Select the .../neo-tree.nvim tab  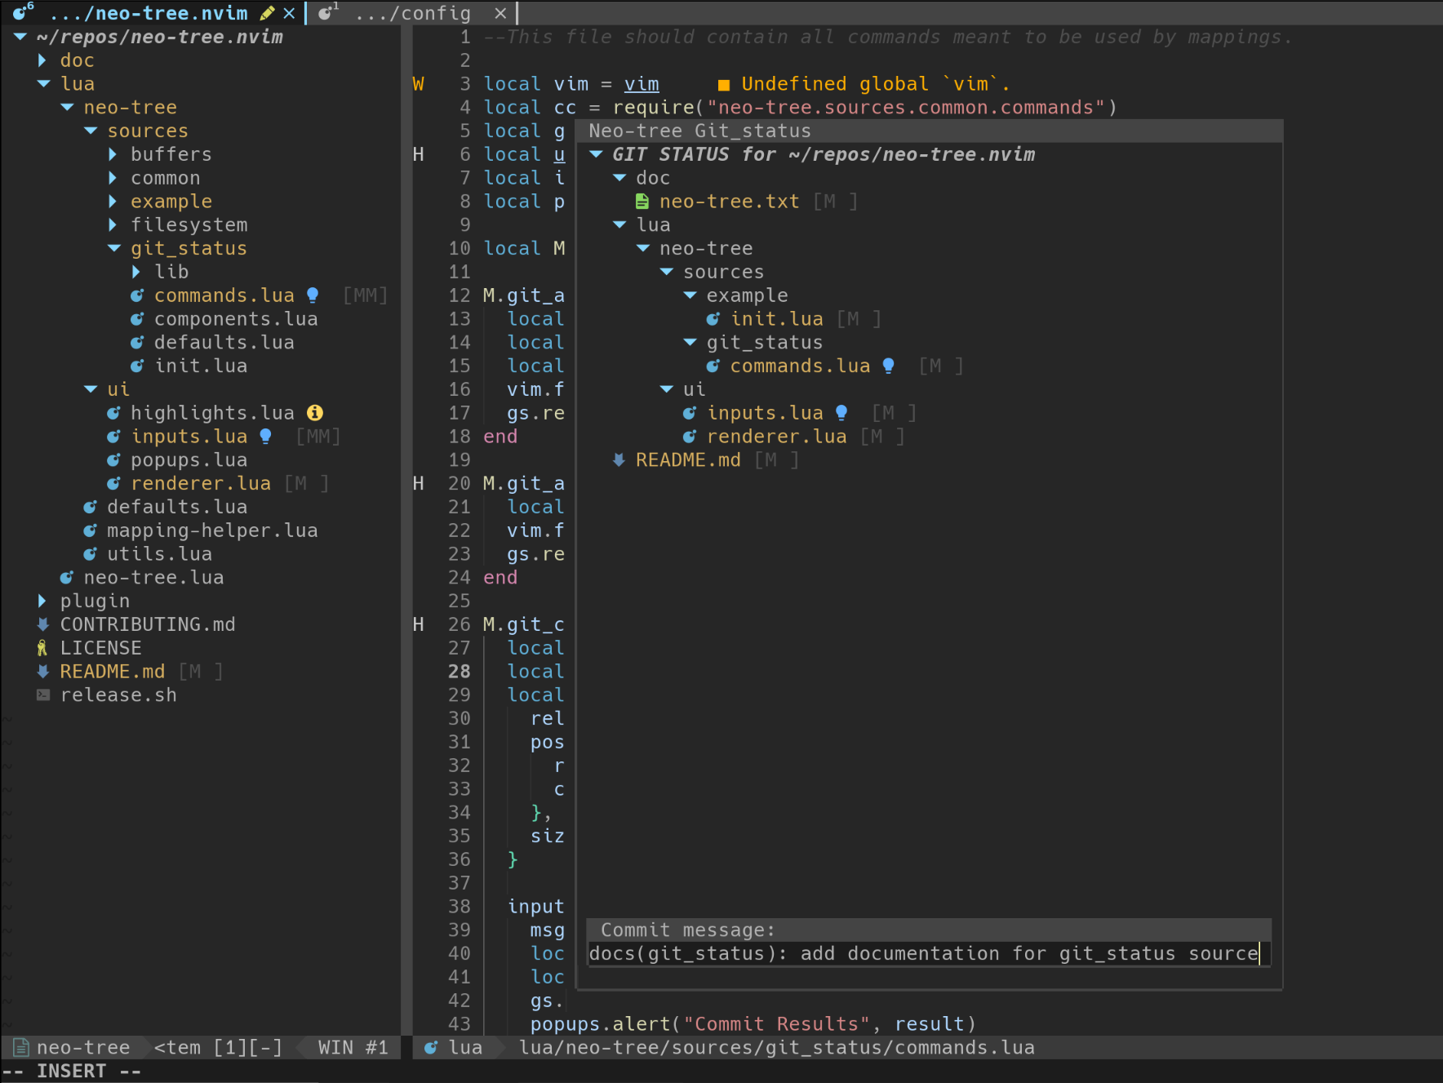tap(147, 12)
